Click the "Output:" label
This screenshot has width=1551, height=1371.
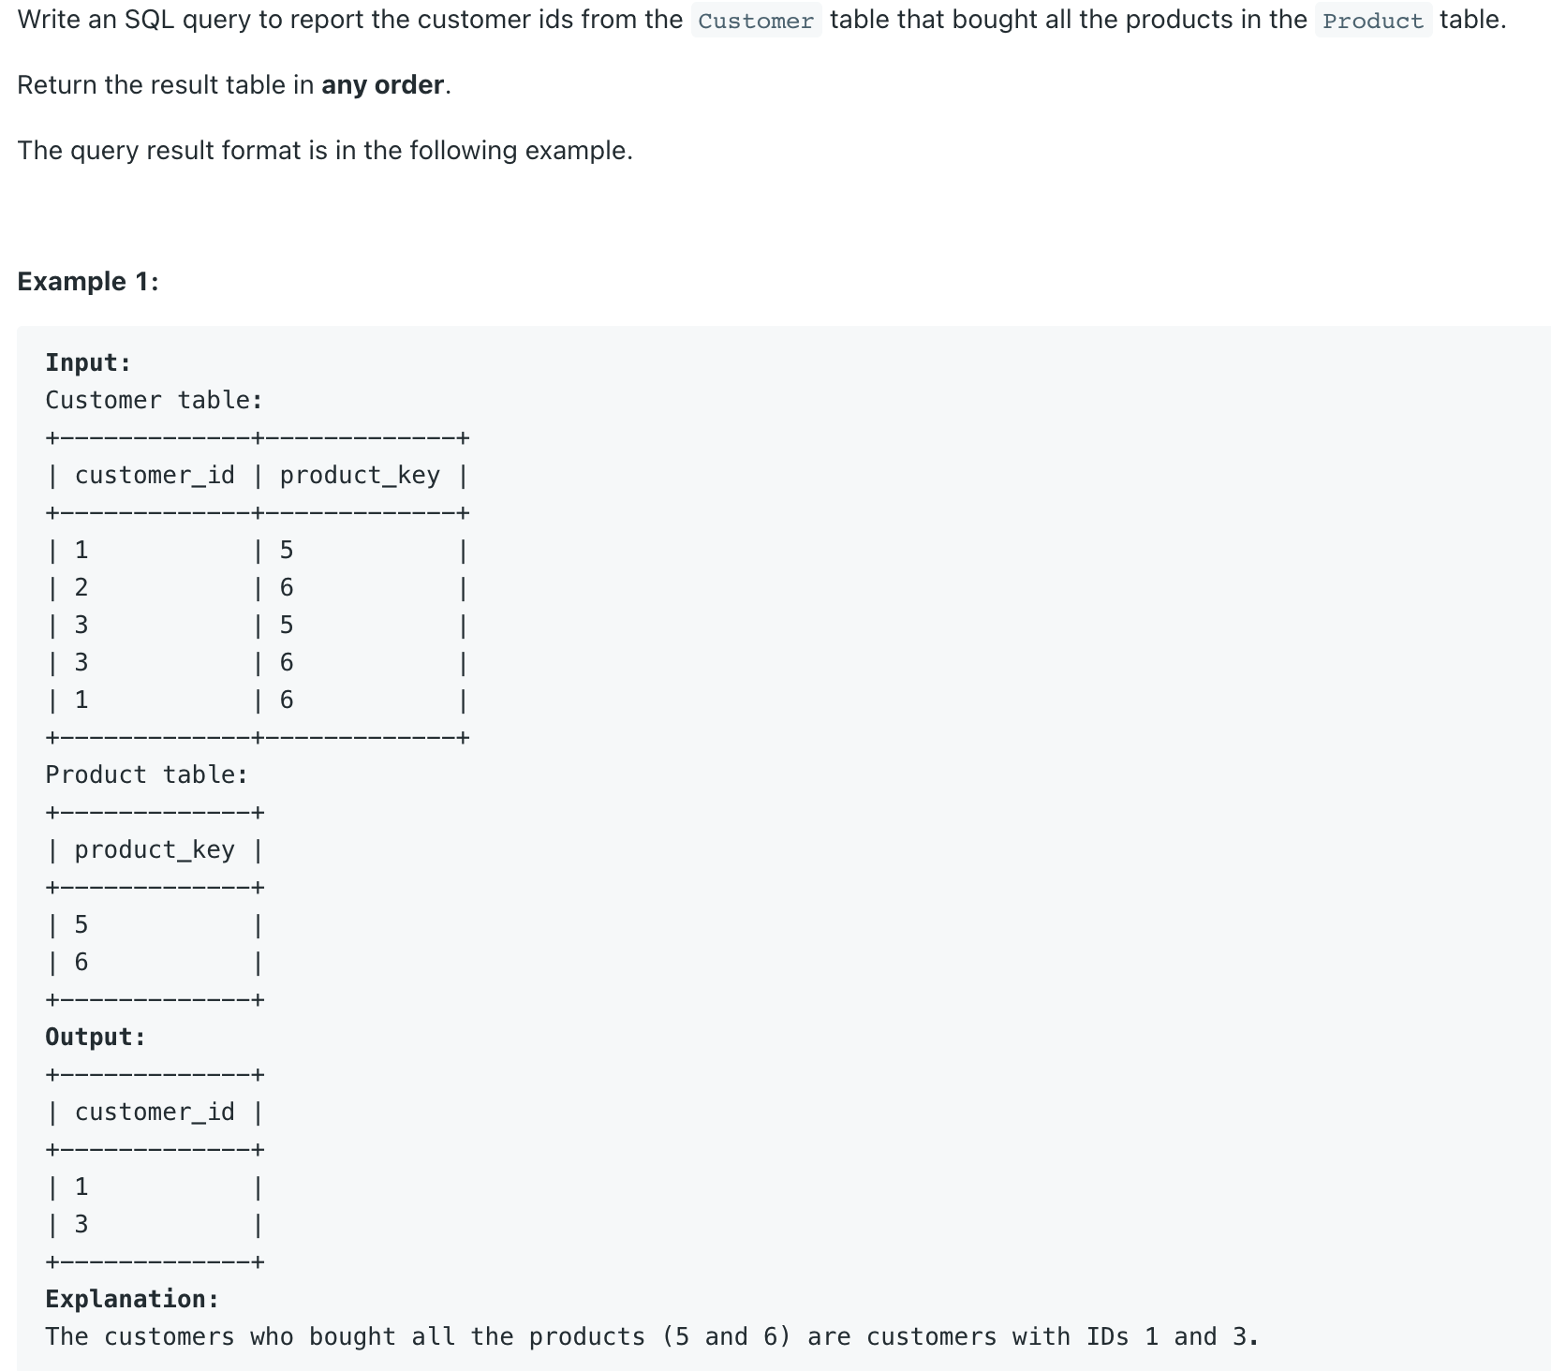click(96, 1037)
